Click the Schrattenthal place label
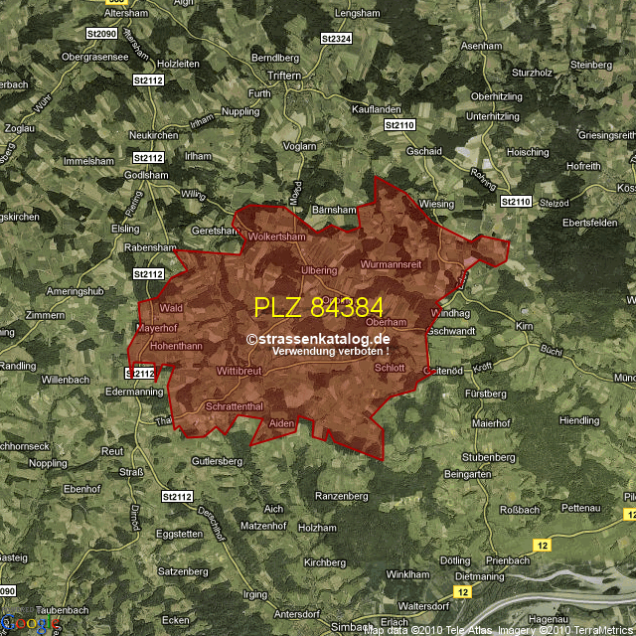 point(234,407)
